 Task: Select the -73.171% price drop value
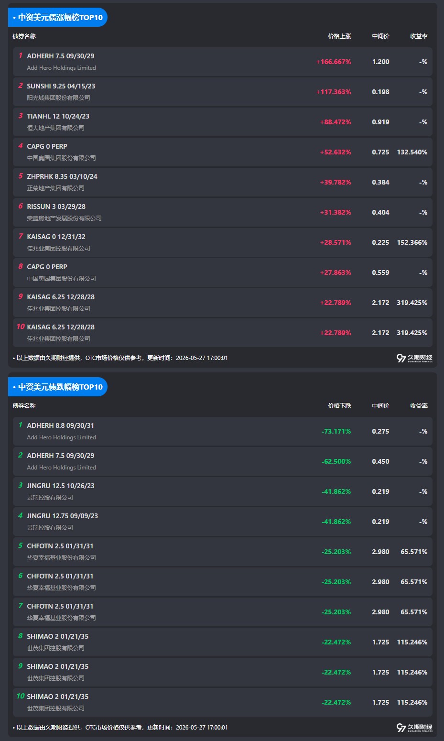click(336, 432)
